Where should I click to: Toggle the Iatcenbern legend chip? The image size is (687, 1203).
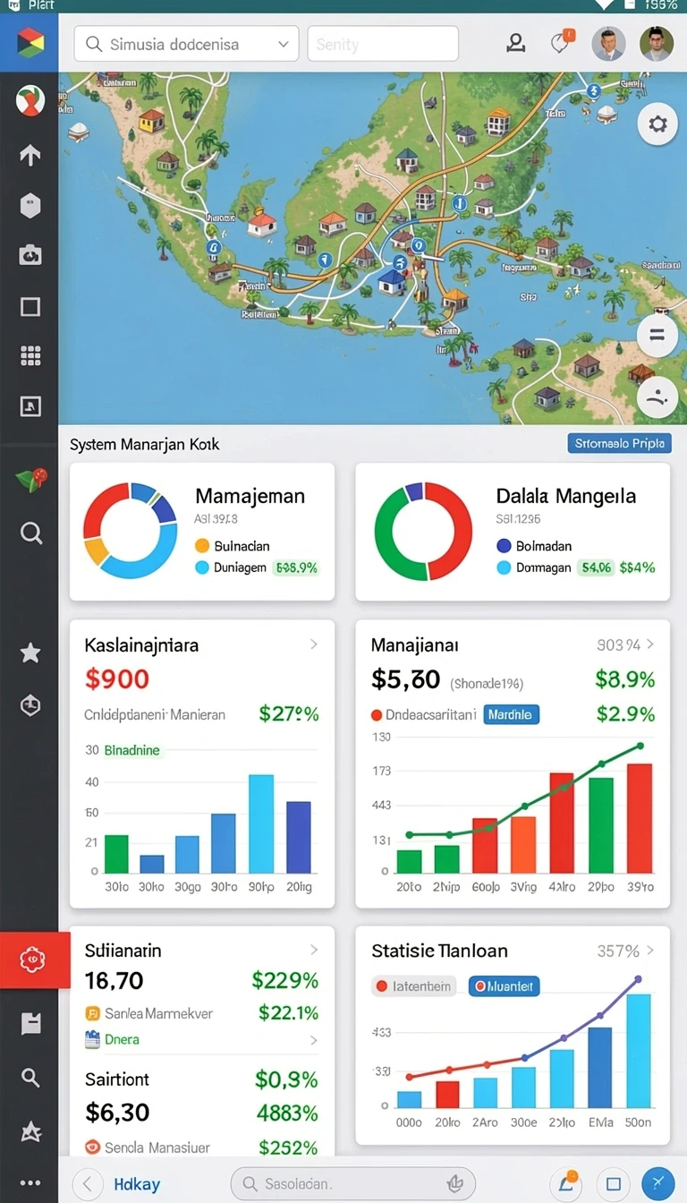point(414,986)
